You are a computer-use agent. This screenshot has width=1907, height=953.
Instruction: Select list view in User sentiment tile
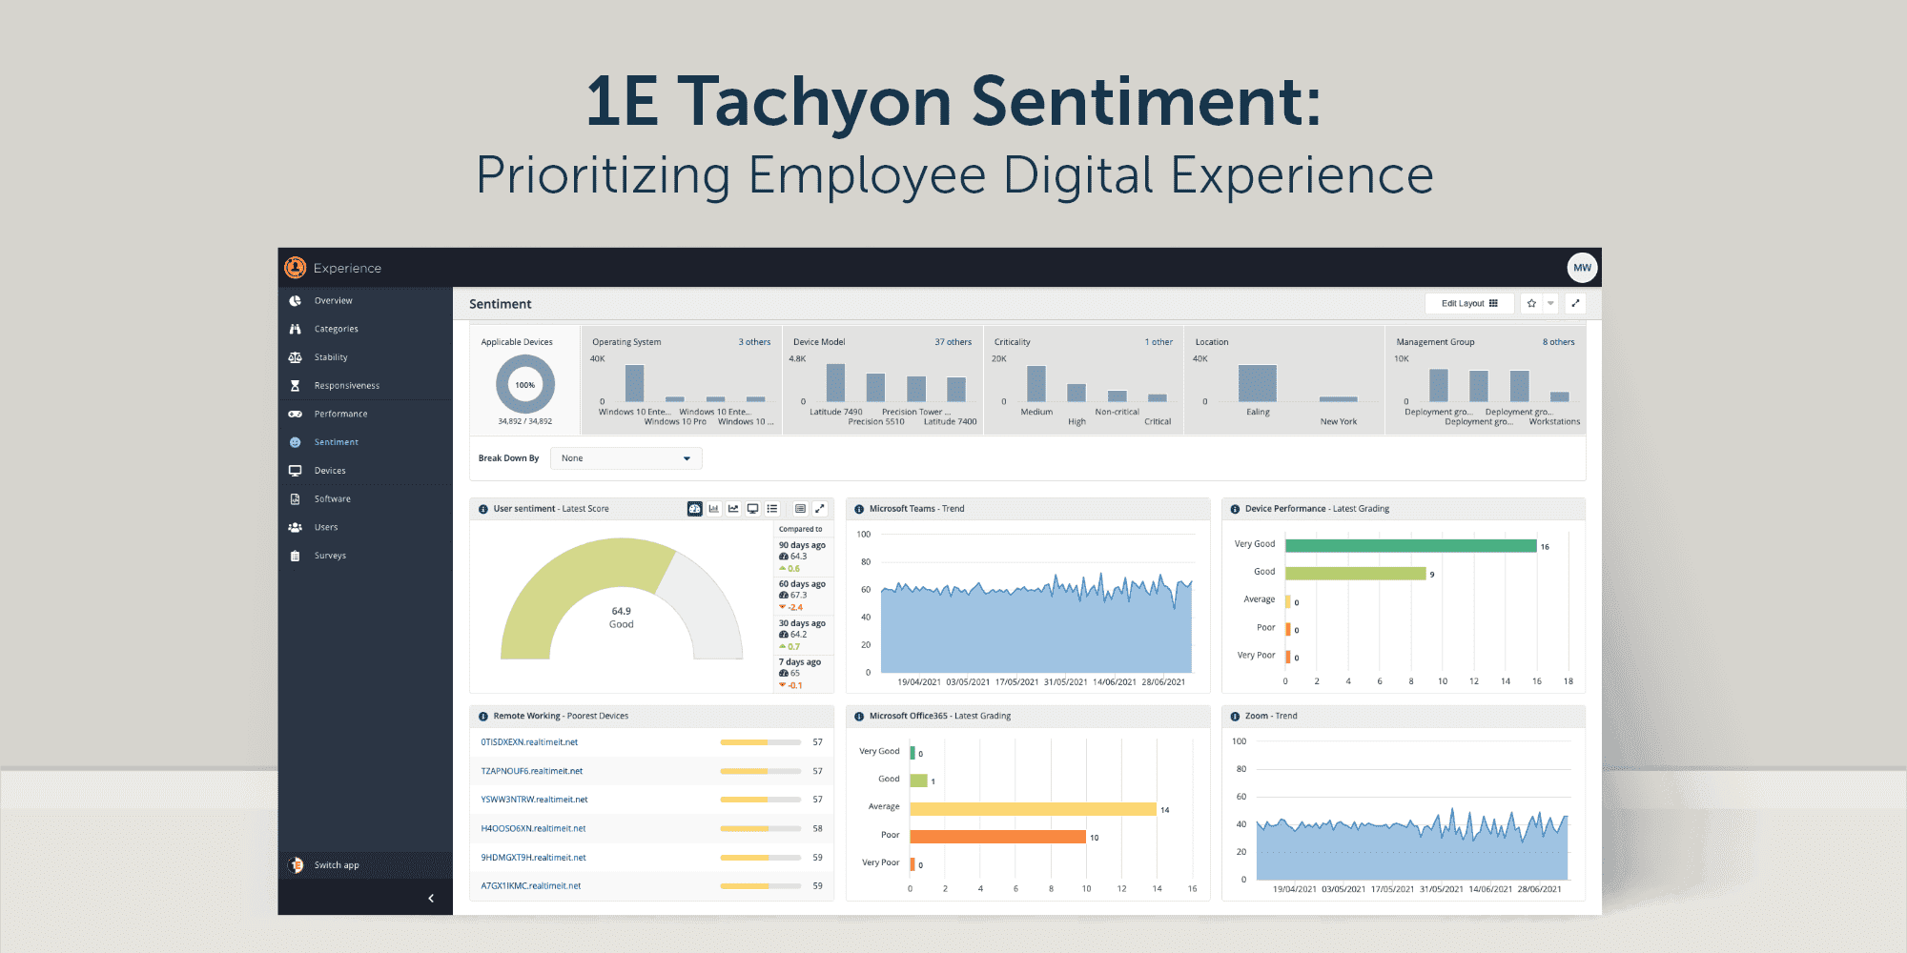point(772,509)
